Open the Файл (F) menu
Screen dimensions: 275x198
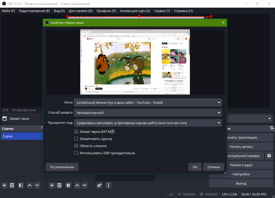pos(8,11)
